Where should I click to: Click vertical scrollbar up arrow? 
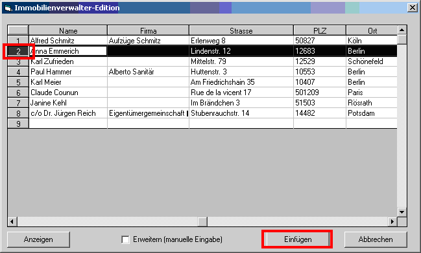click(402, 30)
